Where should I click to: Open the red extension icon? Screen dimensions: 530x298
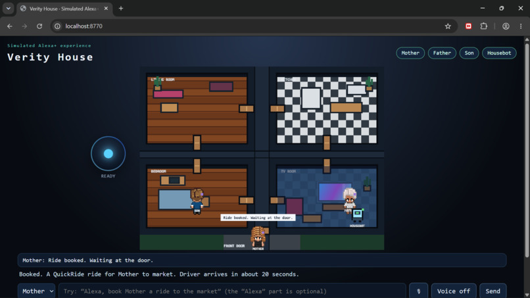pyautogui.click(x=468, y=26)
